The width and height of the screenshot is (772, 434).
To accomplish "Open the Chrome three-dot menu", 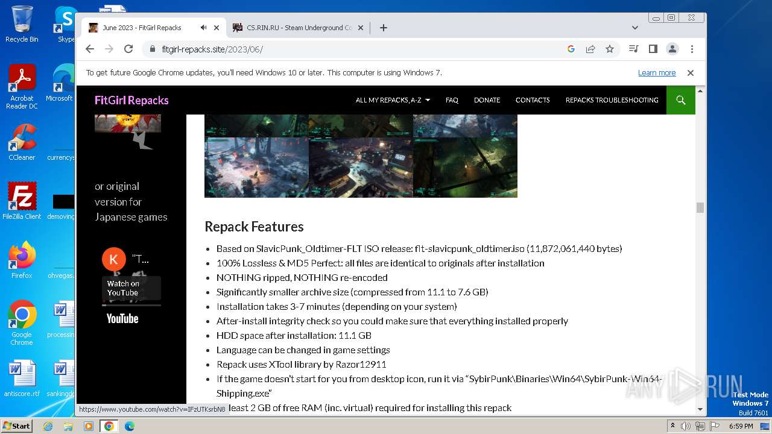I will (692, 49).
